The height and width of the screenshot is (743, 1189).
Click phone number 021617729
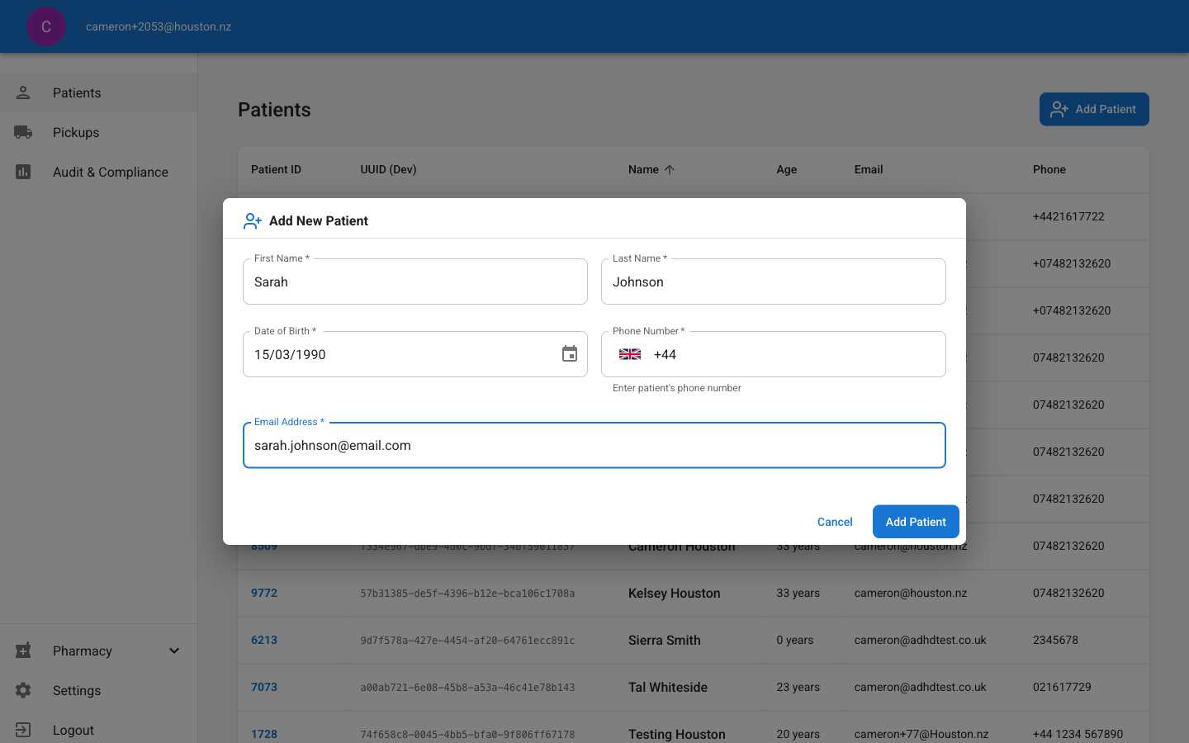coord(1062,687)
